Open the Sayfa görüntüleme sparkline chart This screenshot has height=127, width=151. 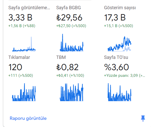24,44
